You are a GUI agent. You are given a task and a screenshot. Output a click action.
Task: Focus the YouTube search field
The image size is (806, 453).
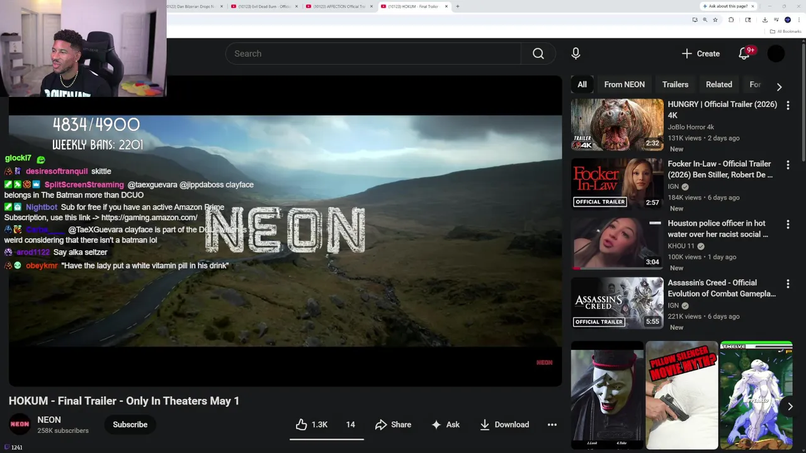click(373, 53)
